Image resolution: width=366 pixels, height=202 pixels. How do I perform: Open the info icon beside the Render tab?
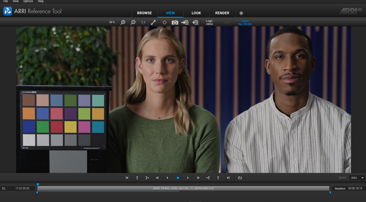241,13
